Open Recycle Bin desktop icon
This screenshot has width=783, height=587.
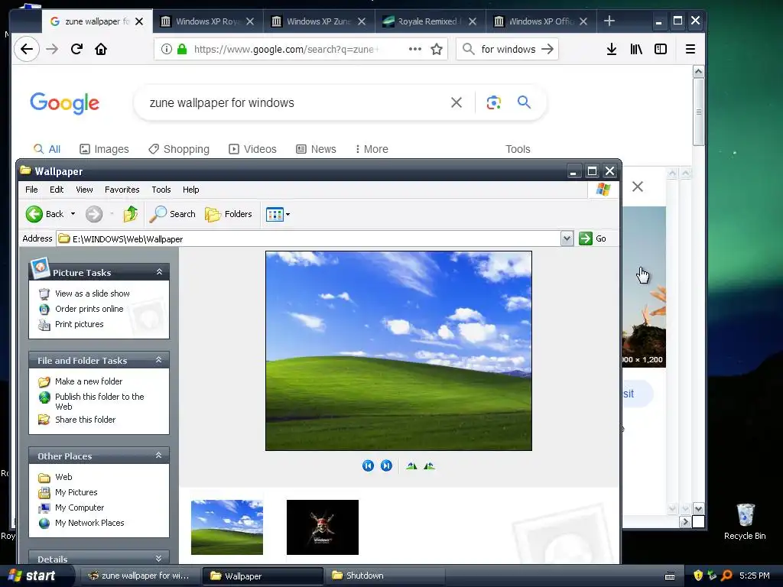(x=745, y=521)
